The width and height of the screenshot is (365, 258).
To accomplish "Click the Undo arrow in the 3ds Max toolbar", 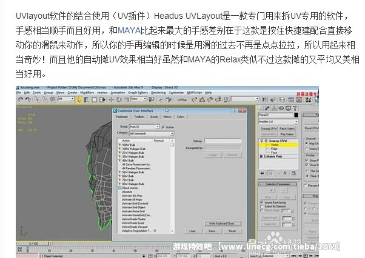I will 20,99.
